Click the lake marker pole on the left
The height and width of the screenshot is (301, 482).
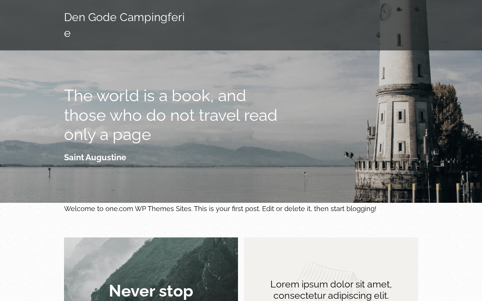coord(49,172)
